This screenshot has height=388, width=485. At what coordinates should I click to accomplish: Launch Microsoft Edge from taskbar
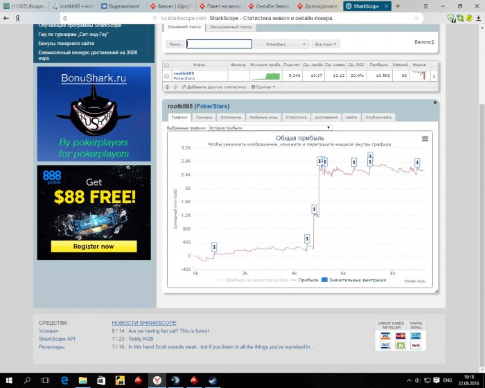coord(64,380)
